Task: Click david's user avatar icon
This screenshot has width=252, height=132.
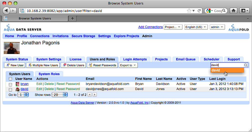Action: point(17,89)
